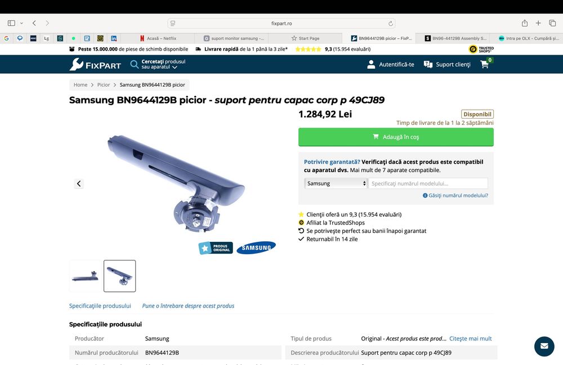Viewport: 563px width, 365px height.
Task: Click Safari's Share icon
Action: 525,23
